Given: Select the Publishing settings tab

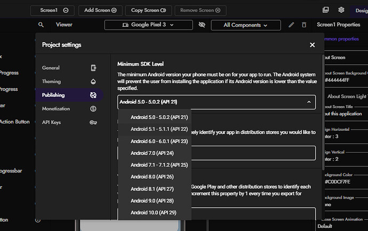Looking at the screenshot, I should [x=69, y=95].
